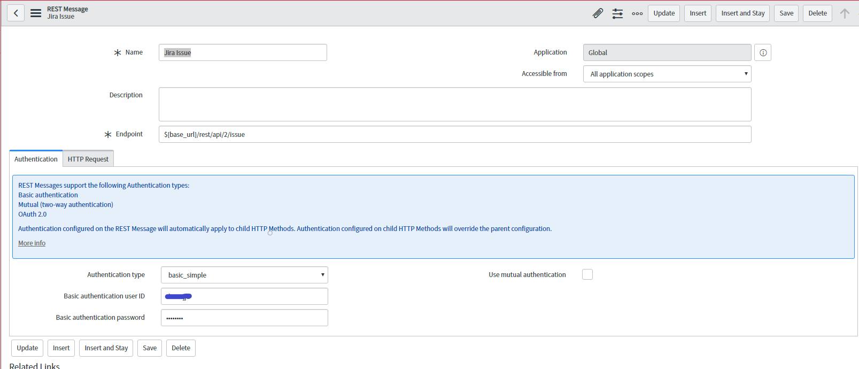859x369 pixels.
Task: Click the top Insert button
Action: [698, 13]
